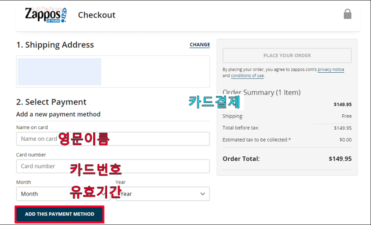
Task: Open the conditions of use link
Action: pyautogui.click(x=247, y=76)
